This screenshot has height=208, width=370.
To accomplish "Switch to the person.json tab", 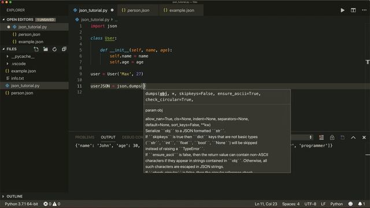I will click(x=138, y=10).
